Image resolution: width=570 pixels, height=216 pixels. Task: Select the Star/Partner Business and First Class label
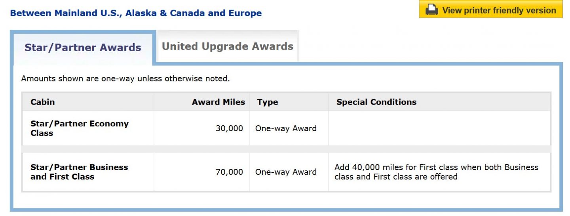point(79,172)
